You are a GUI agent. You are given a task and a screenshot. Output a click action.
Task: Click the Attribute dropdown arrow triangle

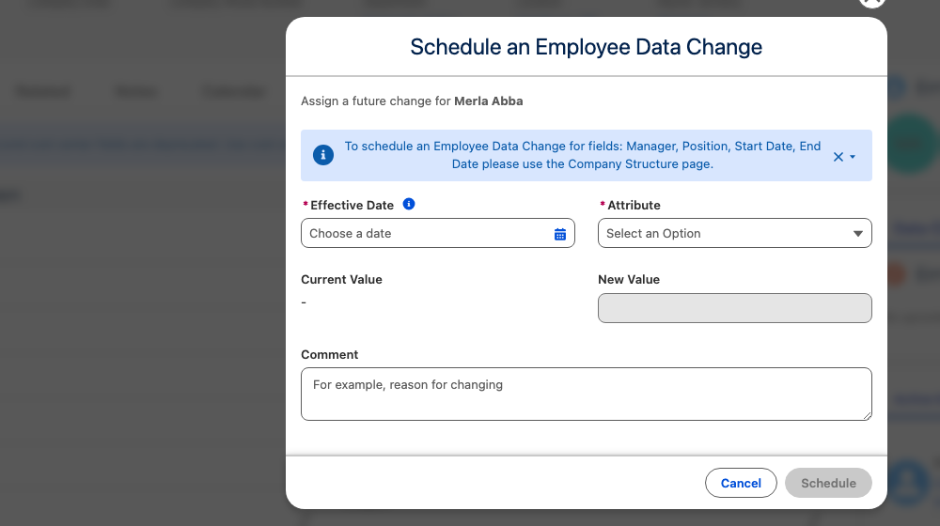[858, 234]
